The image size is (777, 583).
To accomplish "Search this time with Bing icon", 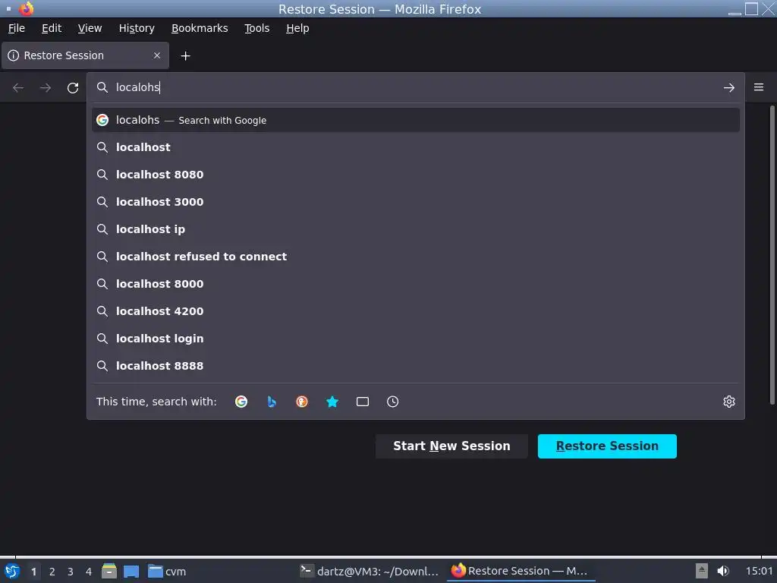I will click(272, 402).
